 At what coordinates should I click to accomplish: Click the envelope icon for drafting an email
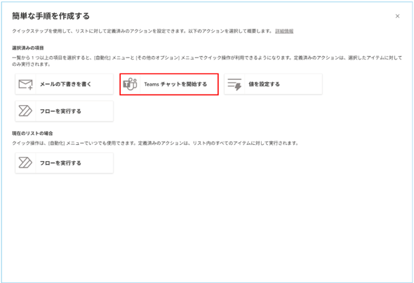click(25, 84)
